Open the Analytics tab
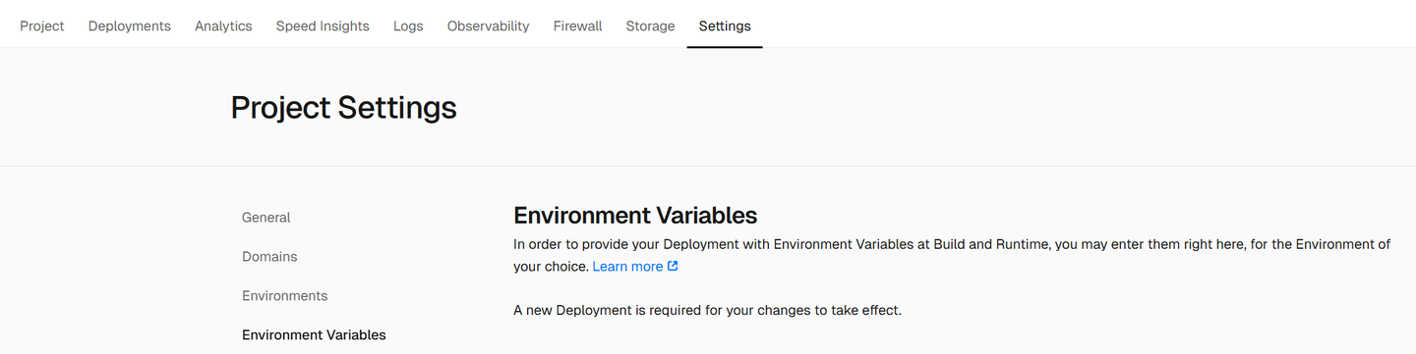This screenshot has height=354, width=1416. point(223,26)
